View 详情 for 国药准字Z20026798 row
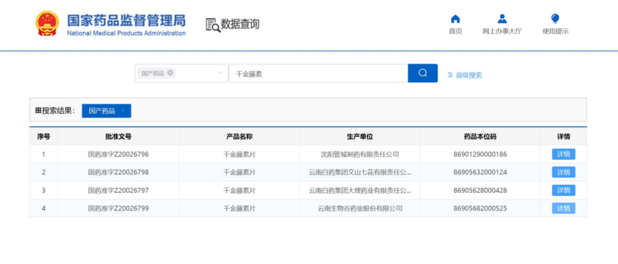Viewport: 618px width, 264px height. tap(563, 173)
